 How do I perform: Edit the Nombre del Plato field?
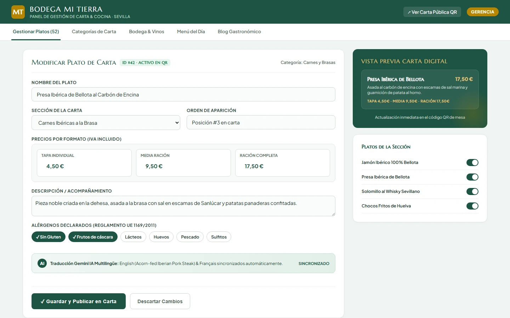(183, 94)
